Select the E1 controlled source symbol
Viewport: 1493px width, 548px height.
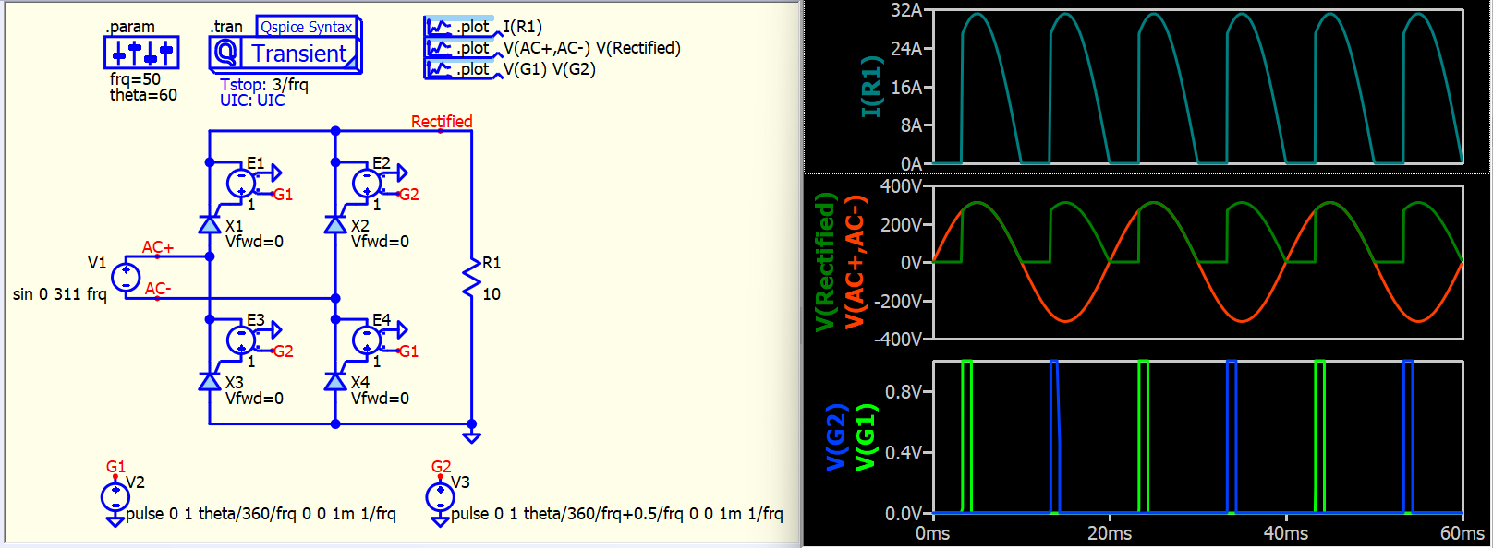(x=242, y=183)
